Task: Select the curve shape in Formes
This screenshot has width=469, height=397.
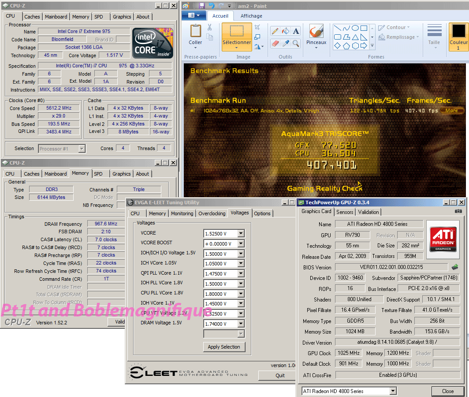Action: point(346,28)
